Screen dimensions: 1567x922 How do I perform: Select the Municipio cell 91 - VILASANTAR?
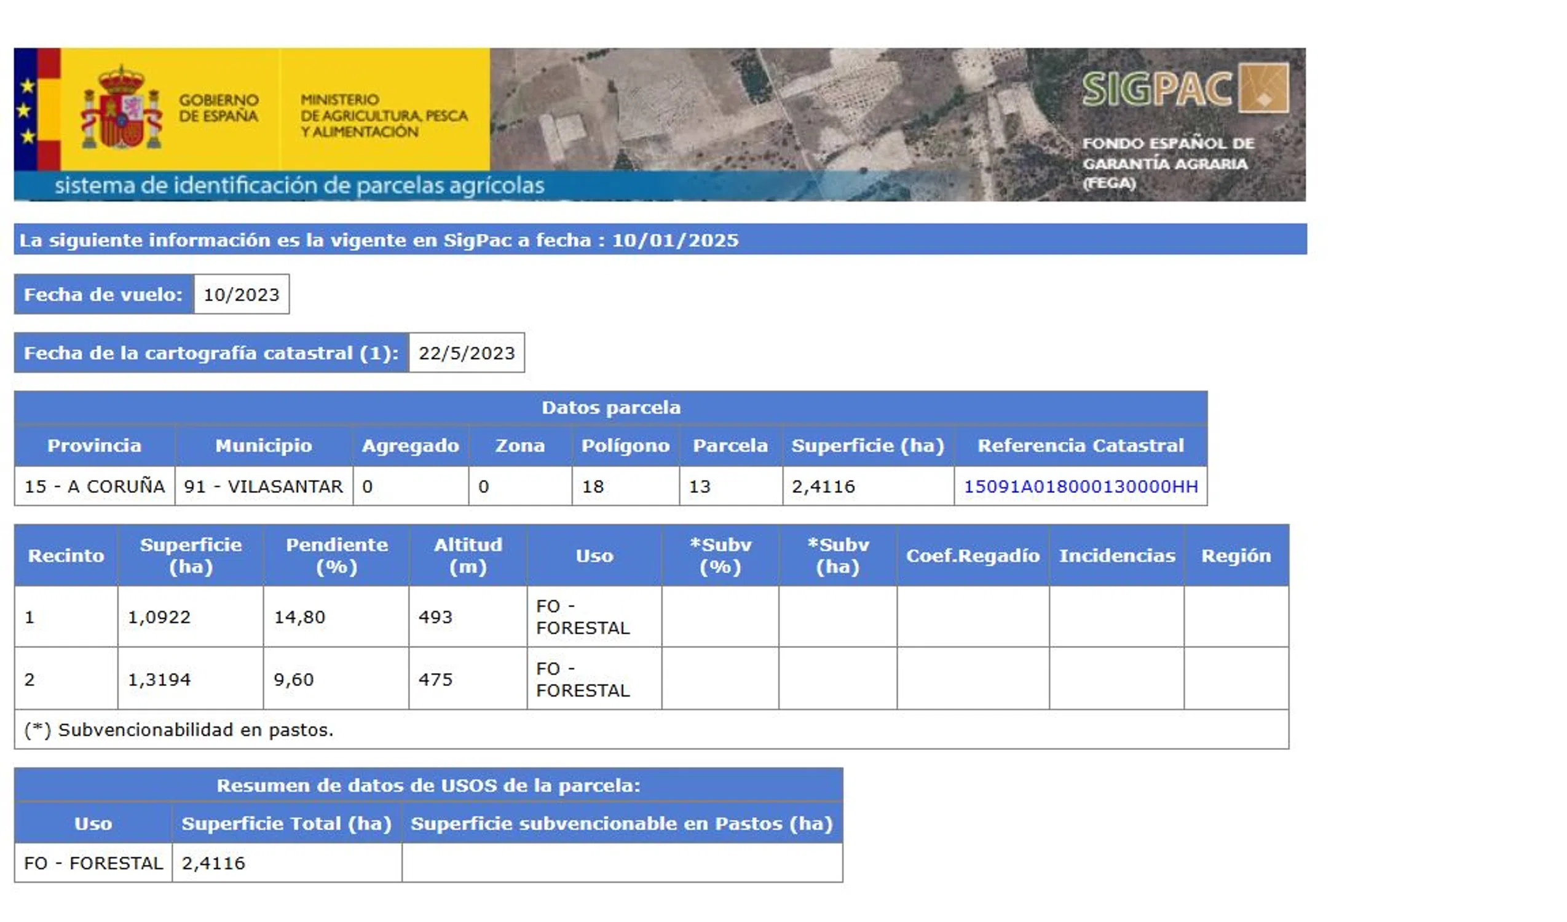(263, 486)
